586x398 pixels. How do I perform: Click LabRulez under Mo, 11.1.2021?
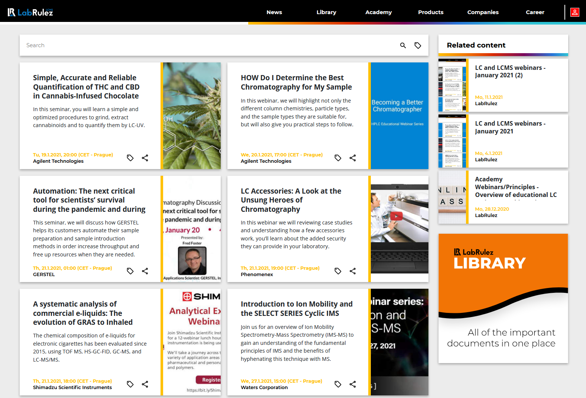click(x=486, y=104)
